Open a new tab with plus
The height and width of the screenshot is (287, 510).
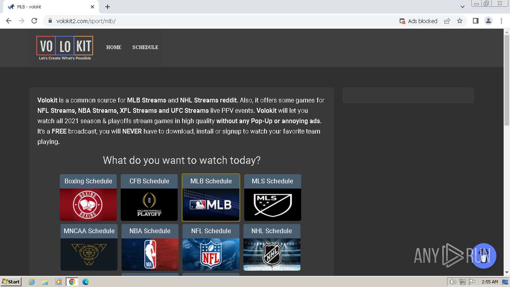pos(108,7)
